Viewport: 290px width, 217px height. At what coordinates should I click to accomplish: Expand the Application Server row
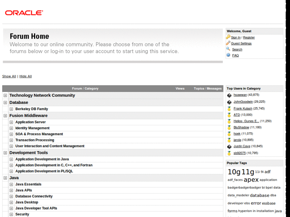click(x=11, y=122)
